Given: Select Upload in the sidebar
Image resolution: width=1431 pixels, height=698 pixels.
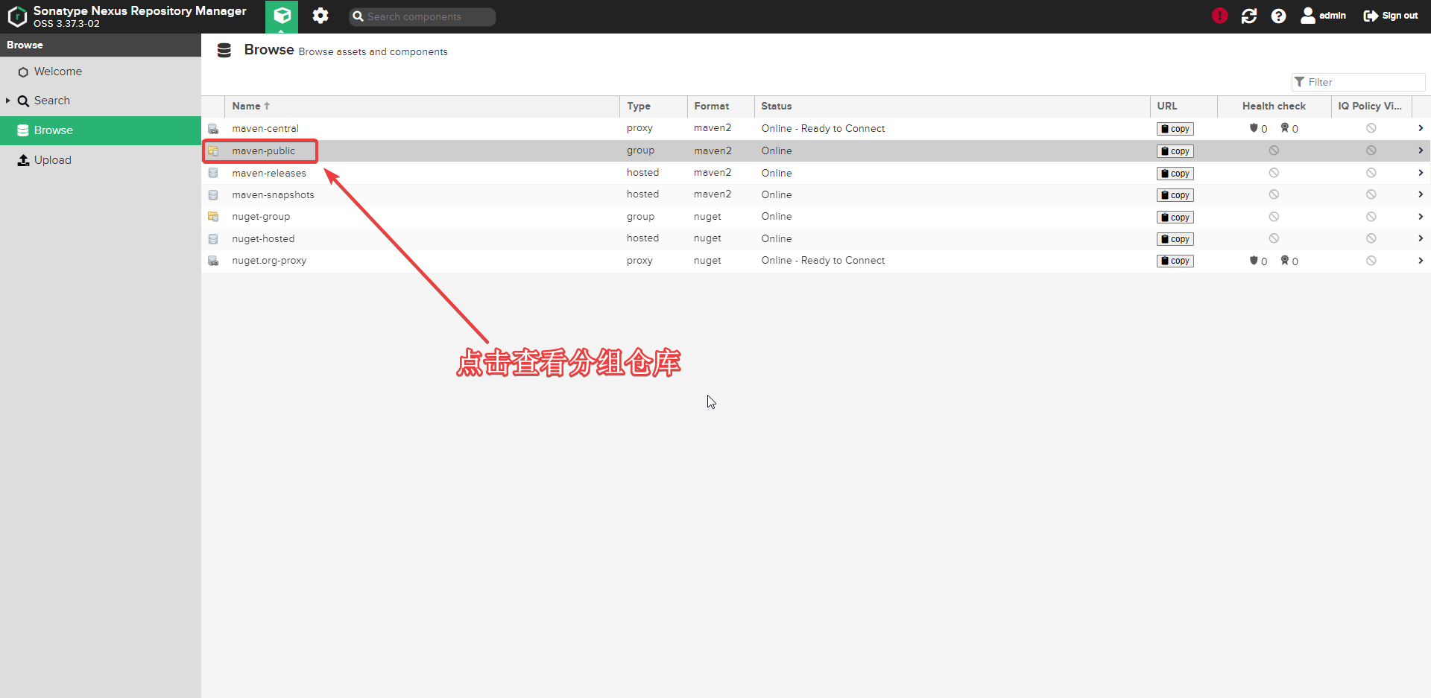Looking at the screenshot, I should pos(52,160).
